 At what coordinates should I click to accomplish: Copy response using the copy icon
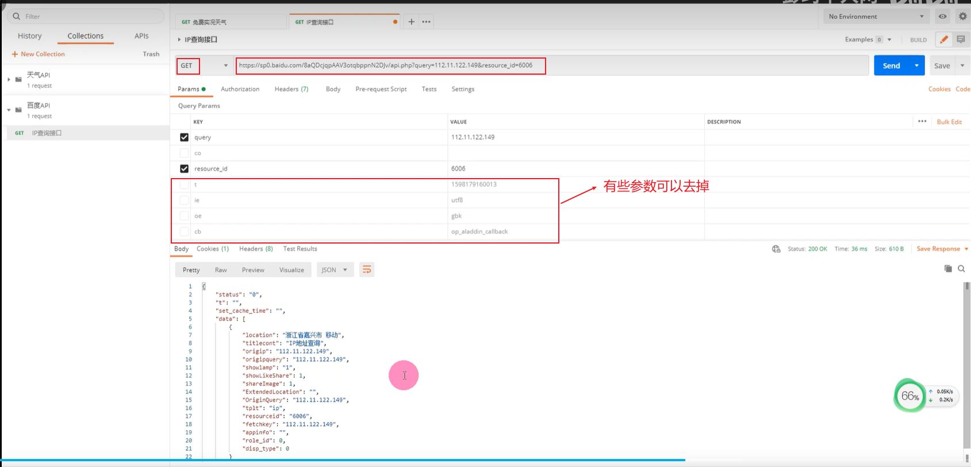tap(948, 269)
